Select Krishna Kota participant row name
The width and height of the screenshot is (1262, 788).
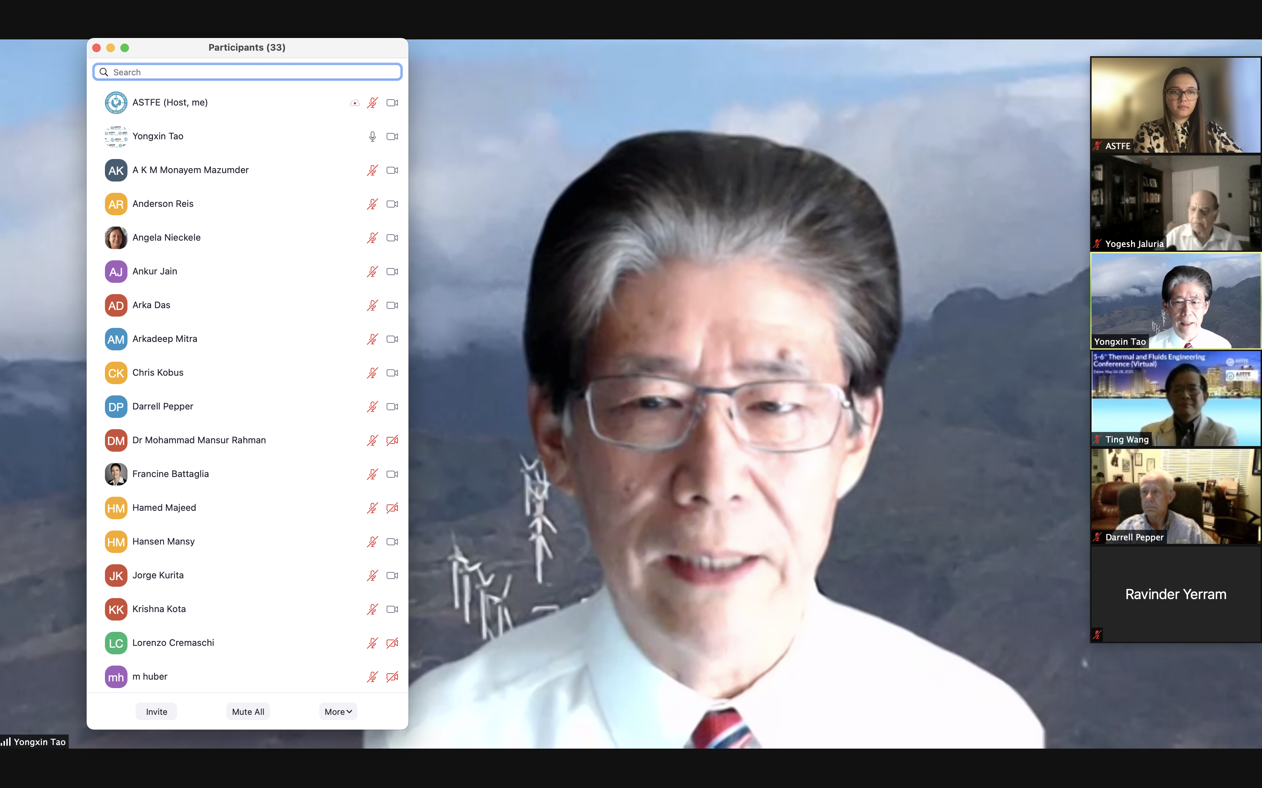pos(159,609)
